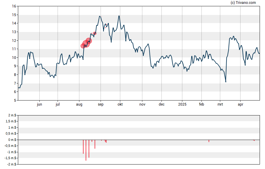Click the '0 m.$' axis label
The image size is (265, 169).
[12, 140]
